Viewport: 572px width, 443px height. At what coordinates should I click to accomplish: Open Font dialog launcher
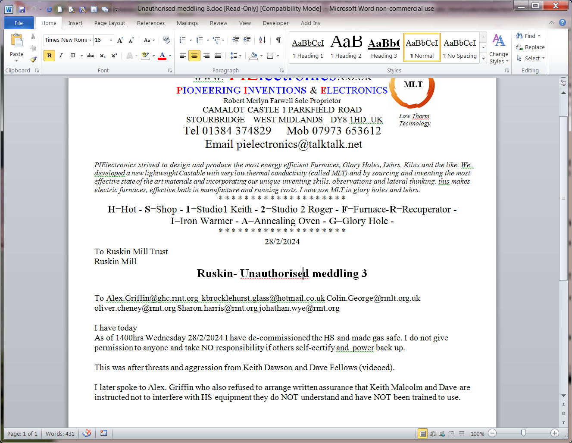pos(170,70)
